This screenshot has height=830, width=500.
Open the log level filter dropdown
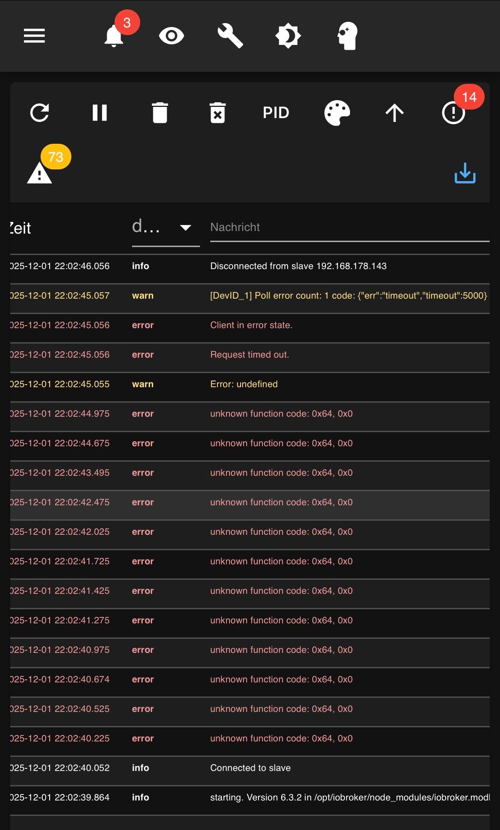tap(166, 227)
